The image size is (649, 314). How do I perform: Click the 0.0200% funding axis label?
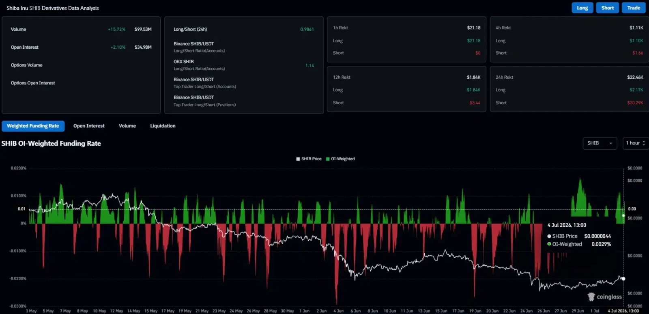pyautogui.click(x=19, y=168)
